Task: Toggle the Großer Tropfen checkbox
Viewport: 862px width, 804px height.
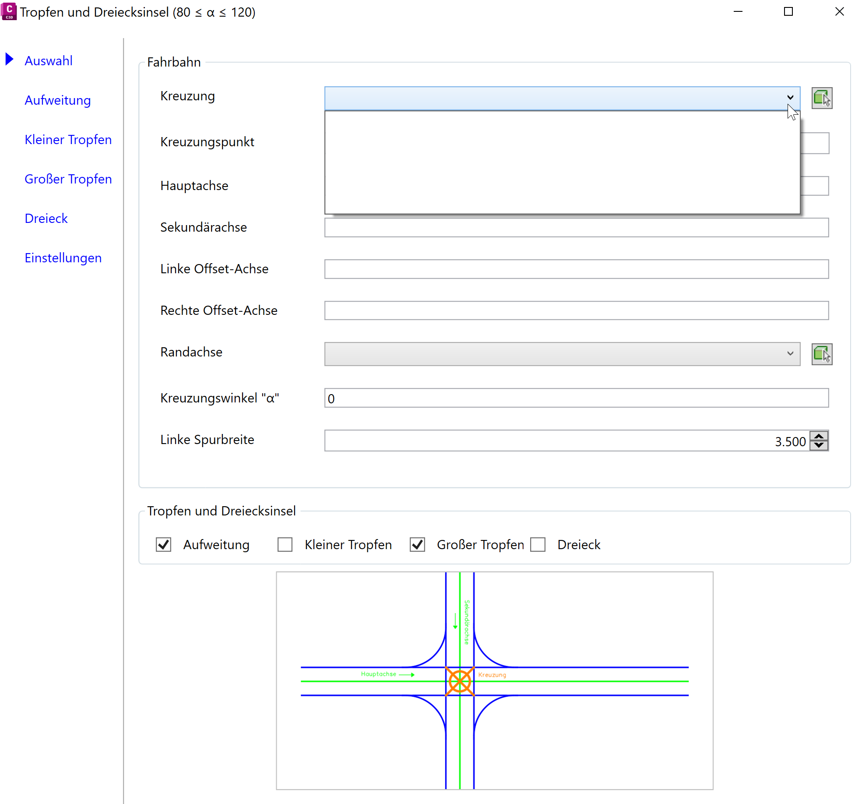Action: (417, 545)
